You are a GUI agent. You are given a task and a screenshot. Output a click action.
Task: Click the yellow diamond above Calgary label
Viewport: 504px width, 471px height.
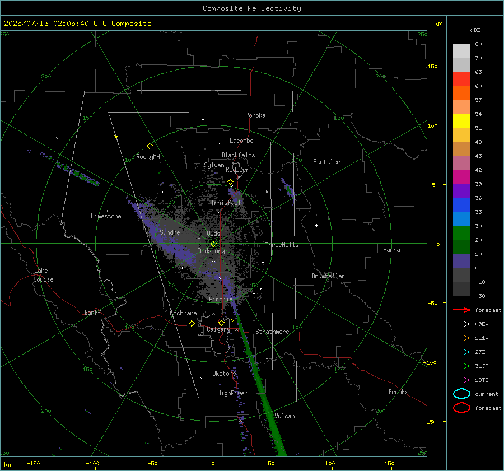click(221, 323)
